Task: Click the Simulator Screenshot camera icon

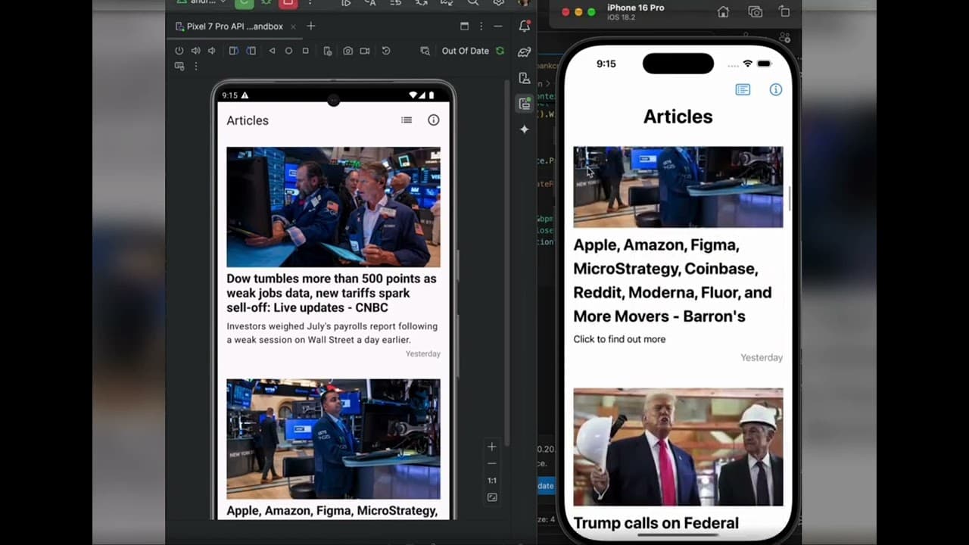Action: point(755,11)
